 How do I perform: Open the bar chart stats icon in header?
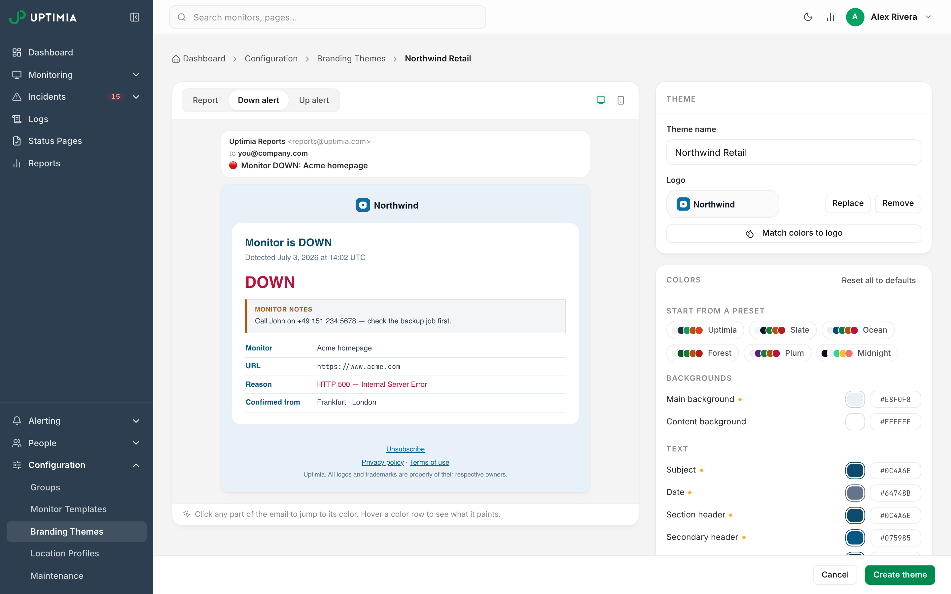pos(830,17)
